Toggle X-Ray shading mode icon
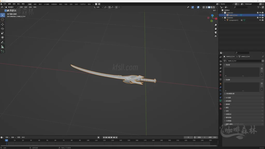The image size is (265, 149). (x=203, y=7)
